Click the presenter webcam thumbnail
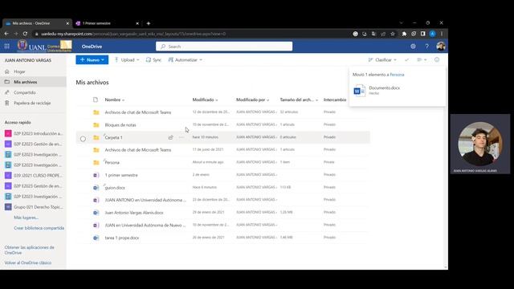The height and width of the screenshot is (289, 514). coord(480,144)
